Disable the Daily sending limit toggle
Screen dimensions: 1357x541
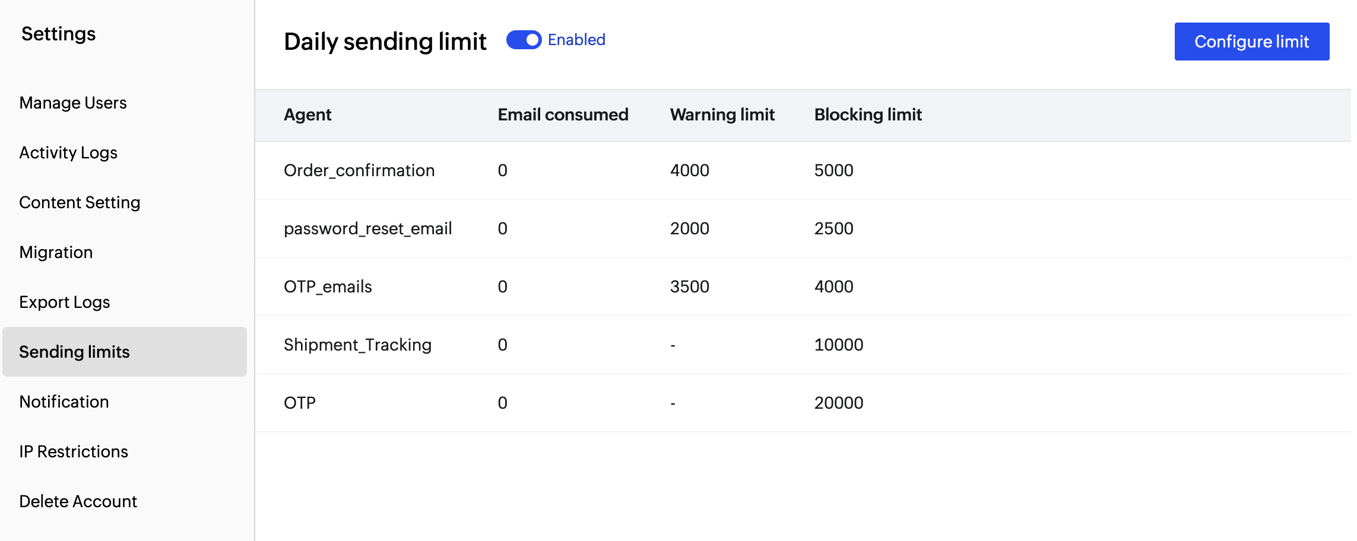(525, 40)
